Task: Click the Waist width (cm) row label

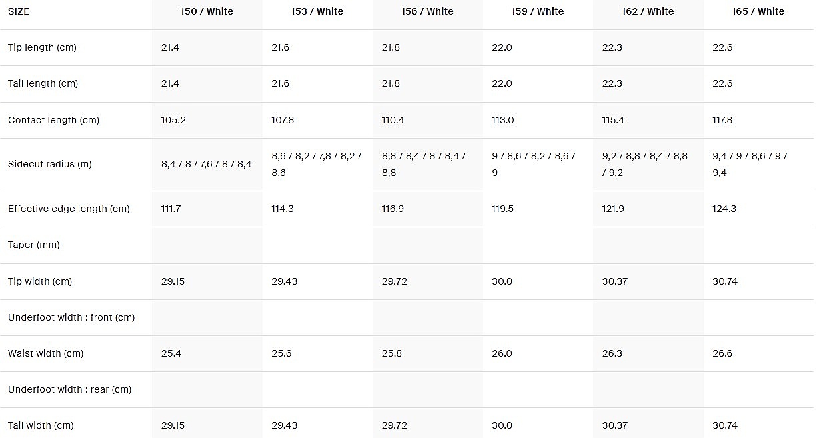Action: pos(45,353)
